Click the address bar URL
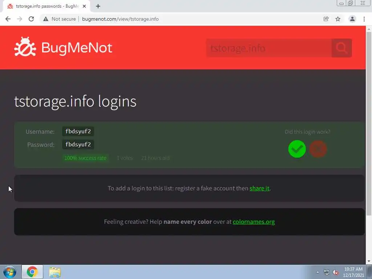 (120, 19)
